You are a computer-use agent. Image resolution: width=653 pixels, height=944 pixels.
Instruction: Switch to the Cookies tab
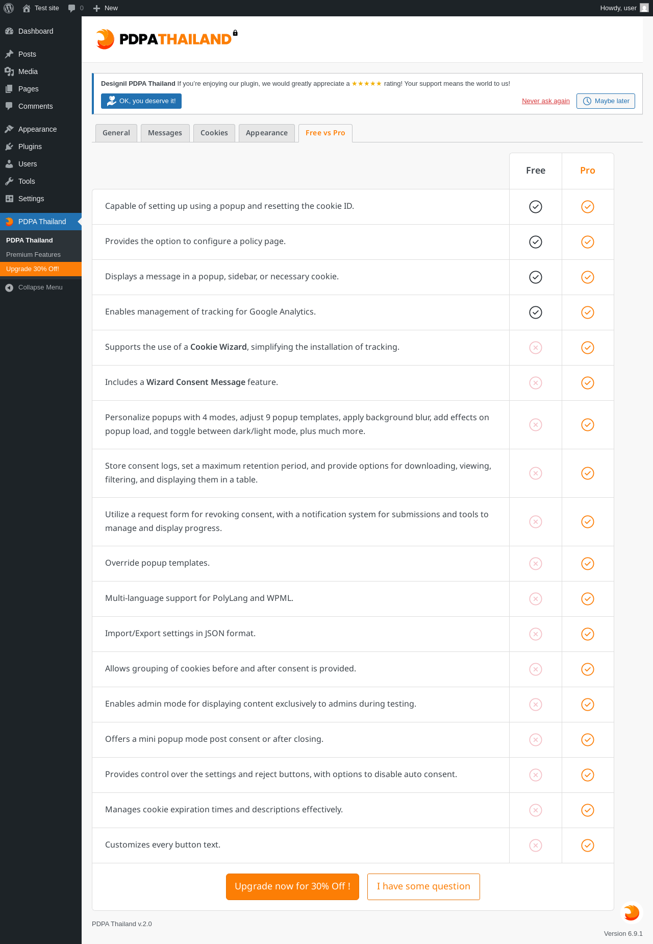point(214,133)
